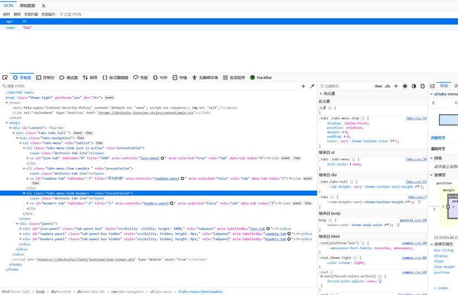Screen dimensions: 458x295
Task: Switch to the JSON viewer tab
Action: pyautogui.click(x=8, y=6)
